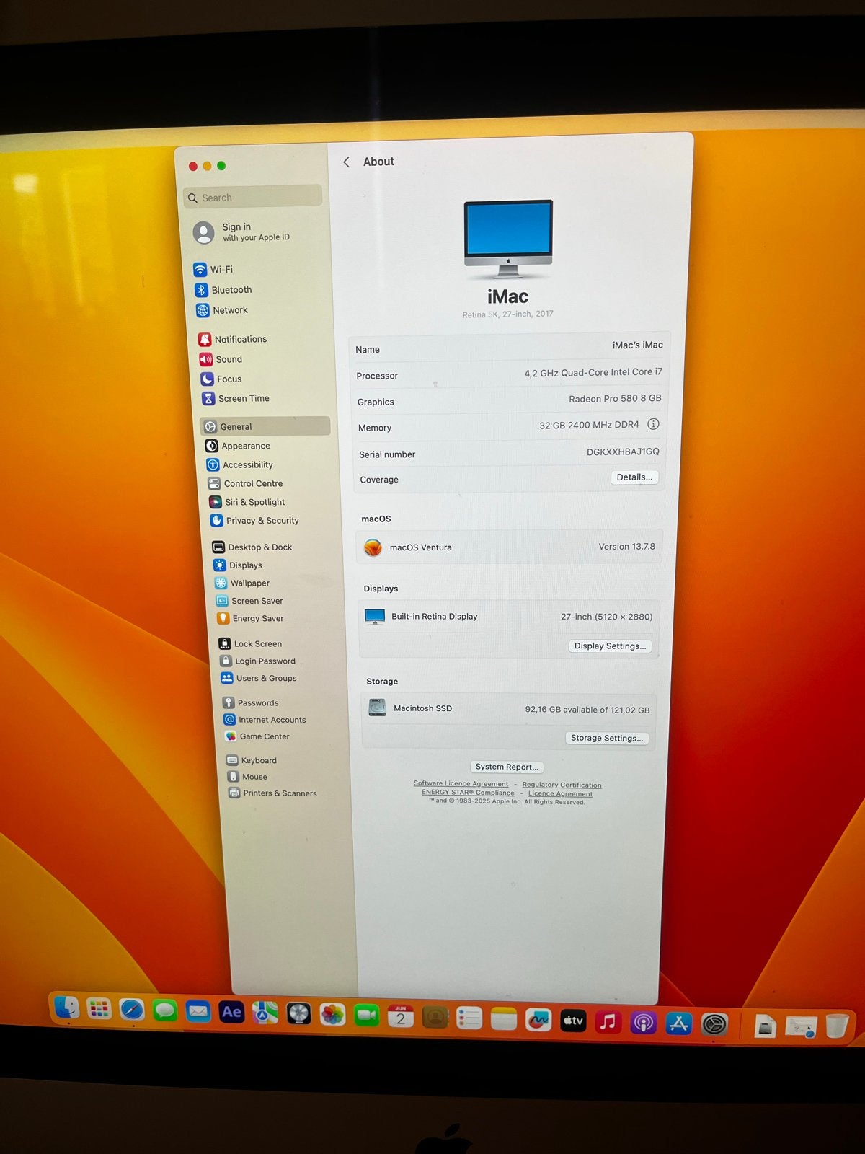
Task: Open Keyboard settings
Action: (x=252, y=760)
